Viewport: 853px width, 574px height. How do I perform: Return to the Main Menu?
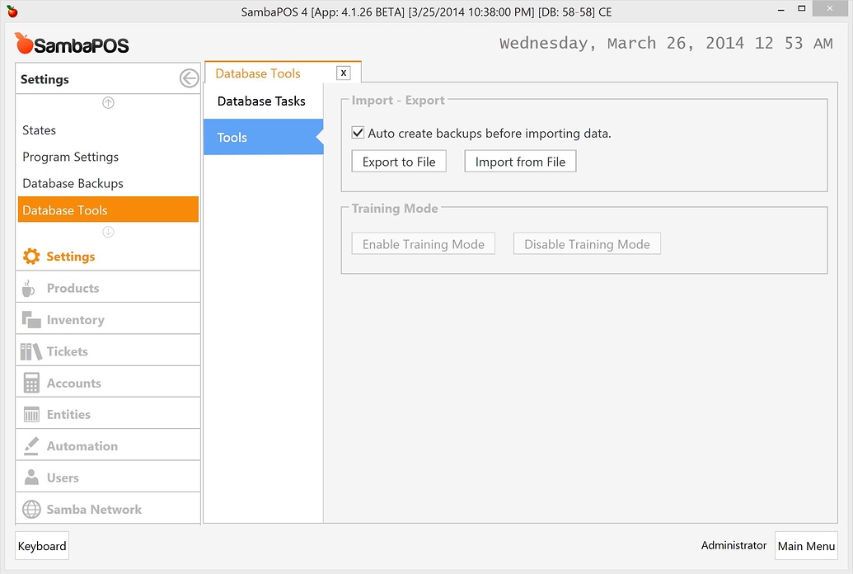coord(806,545)
